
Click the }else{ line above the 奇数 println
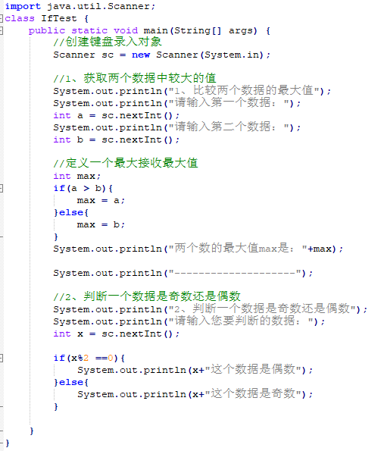pos(71,382)
